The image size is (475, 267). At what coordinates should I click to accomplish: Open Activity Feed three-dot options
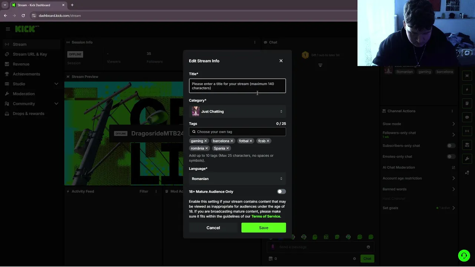156,191
